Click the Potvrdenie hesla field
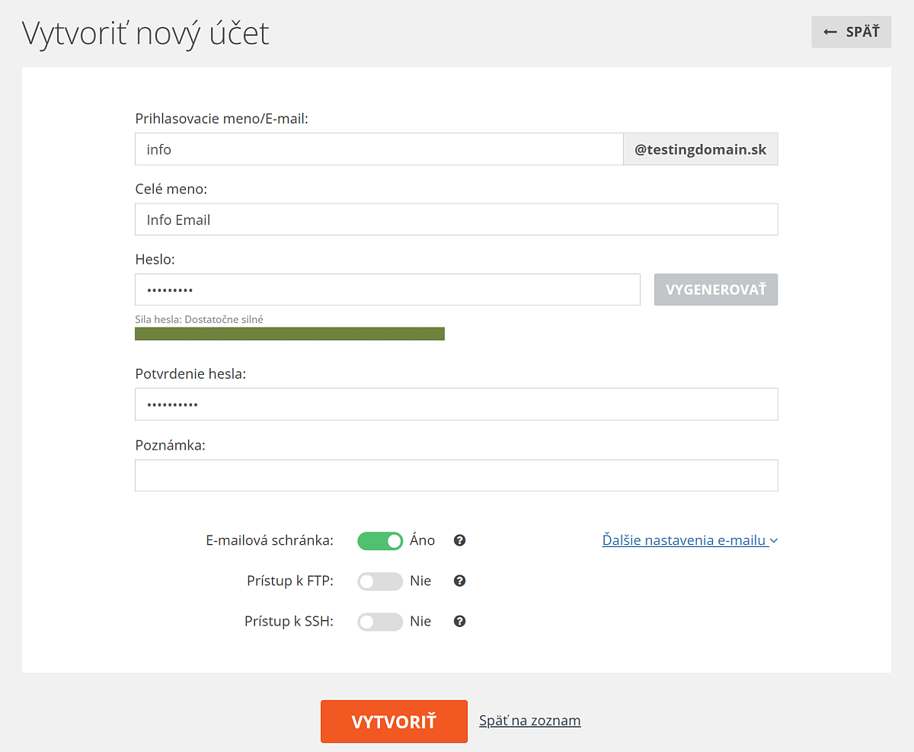Screen dimensions: 914x752 tap(456, 405)
